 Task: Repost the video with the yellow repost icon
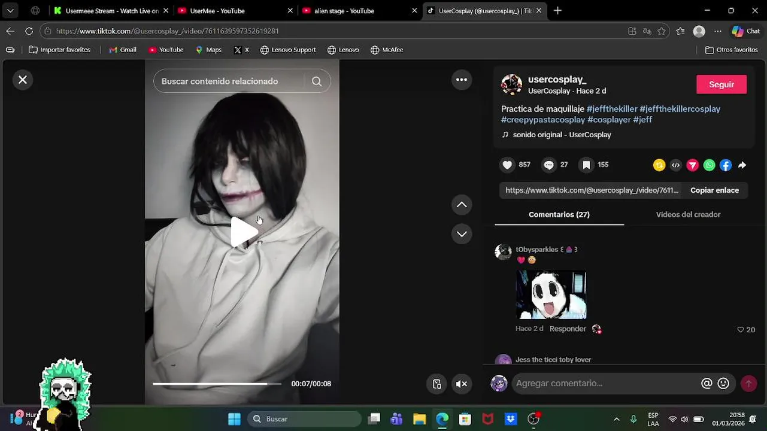(659, 165)
